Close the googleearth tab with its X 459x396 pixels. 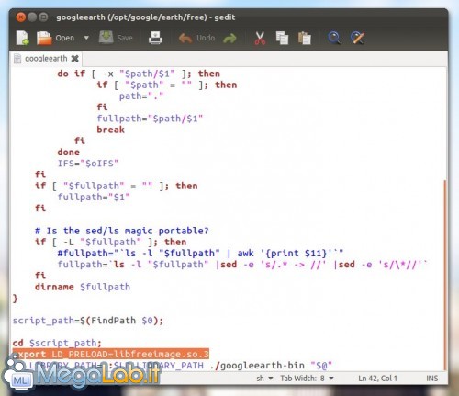(x=74, y=58)
